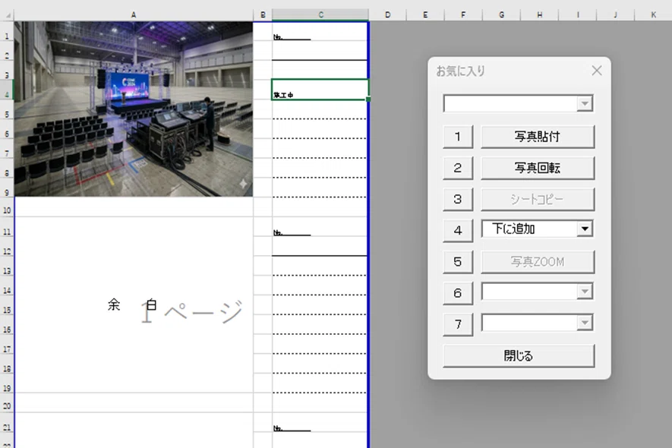Click the Select All corner triangle
This screenshot has height=448, width=672.
pyautogui.click(x=8, y=15)
